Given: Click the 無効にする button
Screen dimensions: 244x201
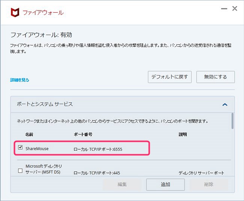Looking at the screenshot, I should [x=215, y=77].
